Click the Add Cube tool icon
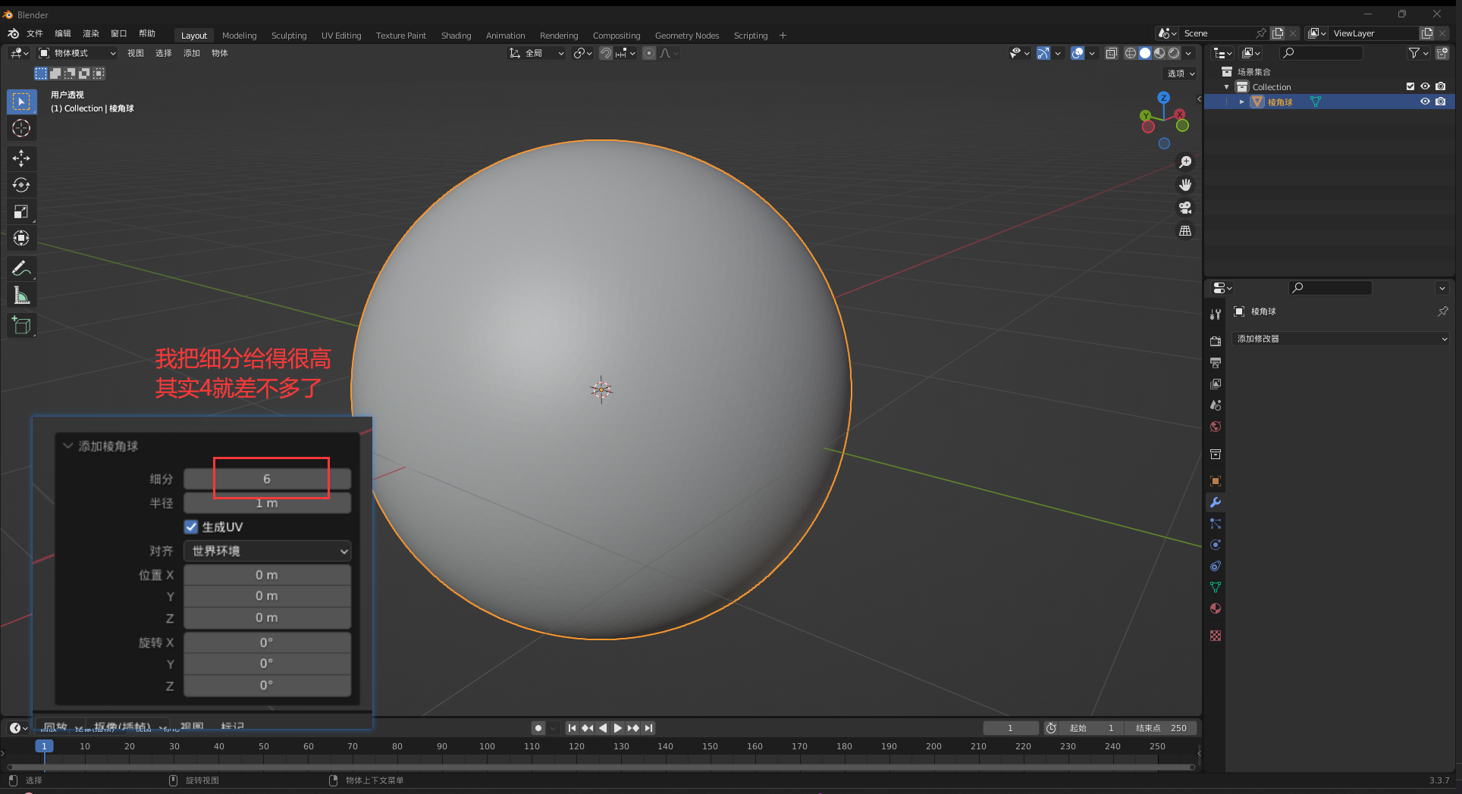Screen dimensions: 1462x794 [21, 326]
